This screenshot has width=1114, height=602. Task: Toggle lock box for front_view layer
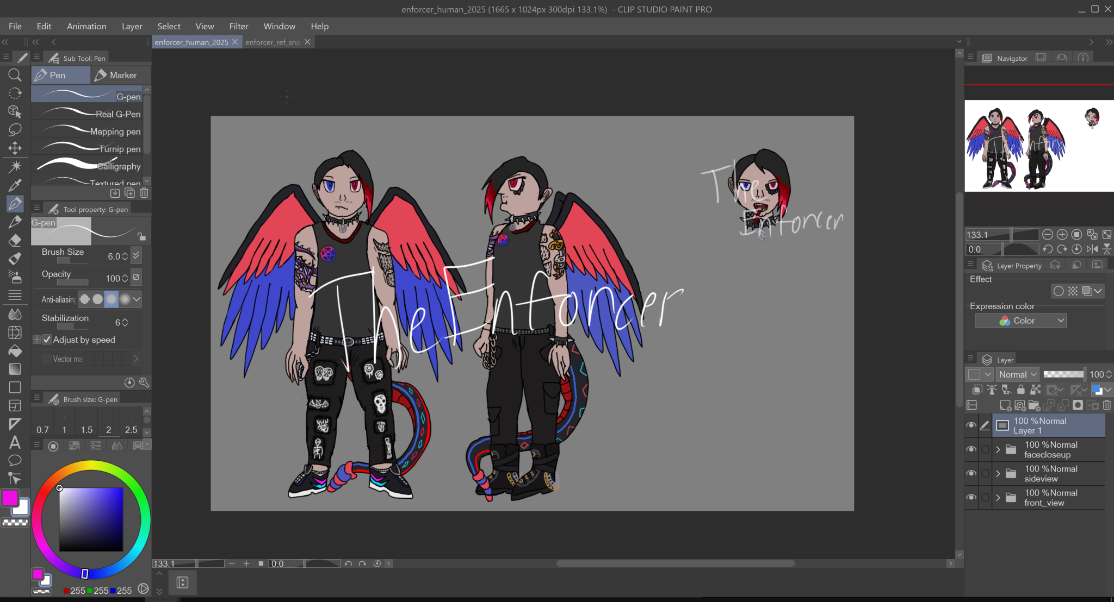tap(985, 497)
